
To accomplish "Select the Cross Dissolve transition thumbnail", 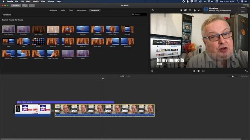I will 9,30.
